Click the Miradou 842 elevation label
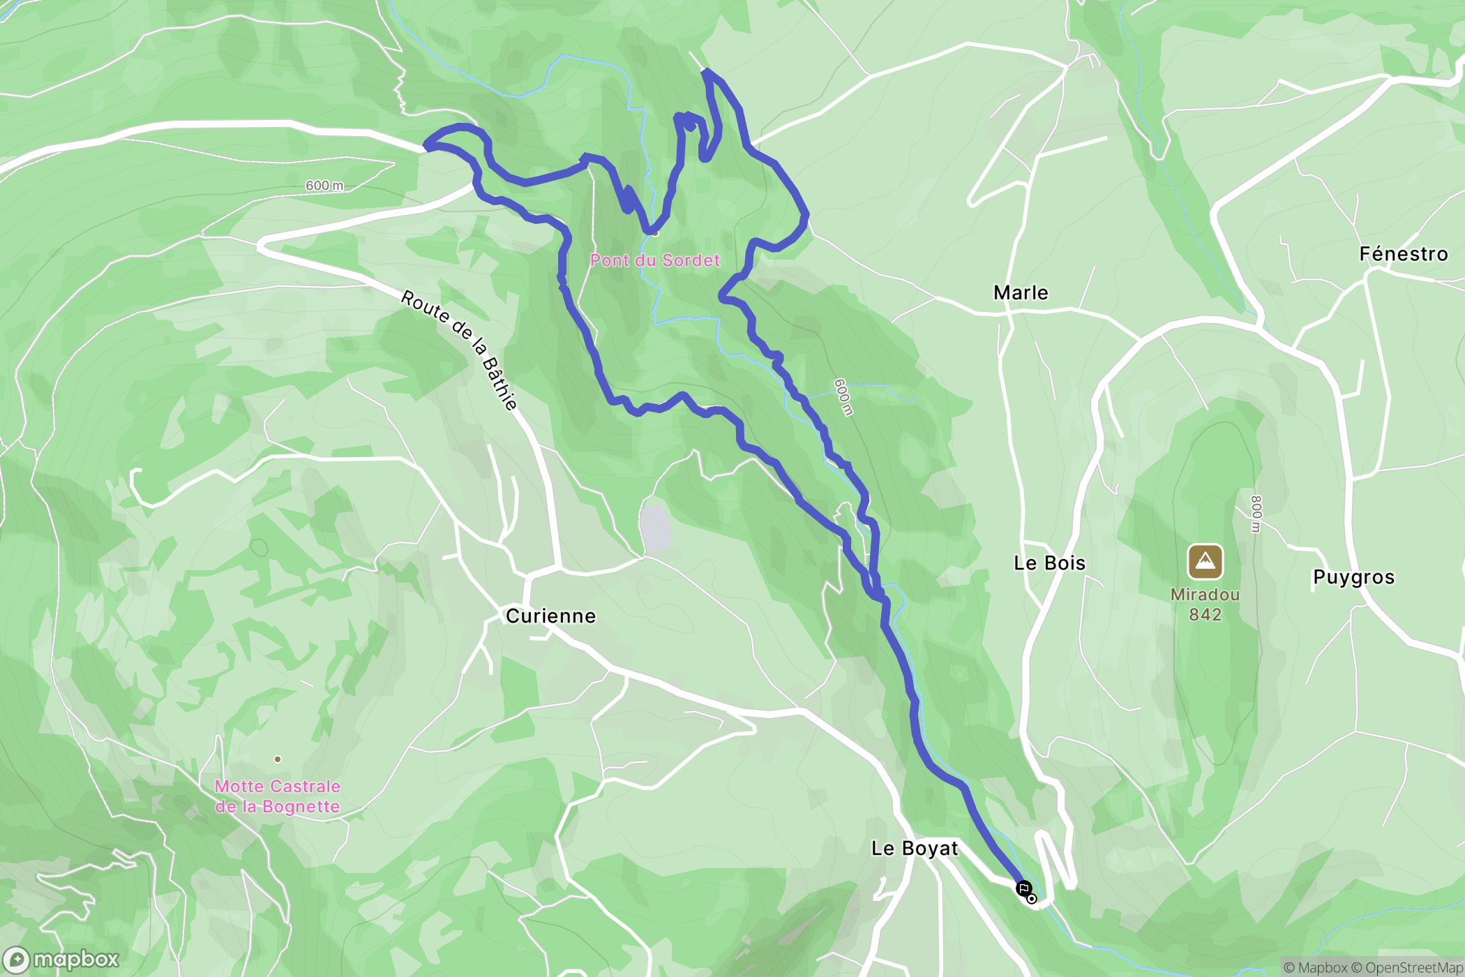 coord(1205,604)
